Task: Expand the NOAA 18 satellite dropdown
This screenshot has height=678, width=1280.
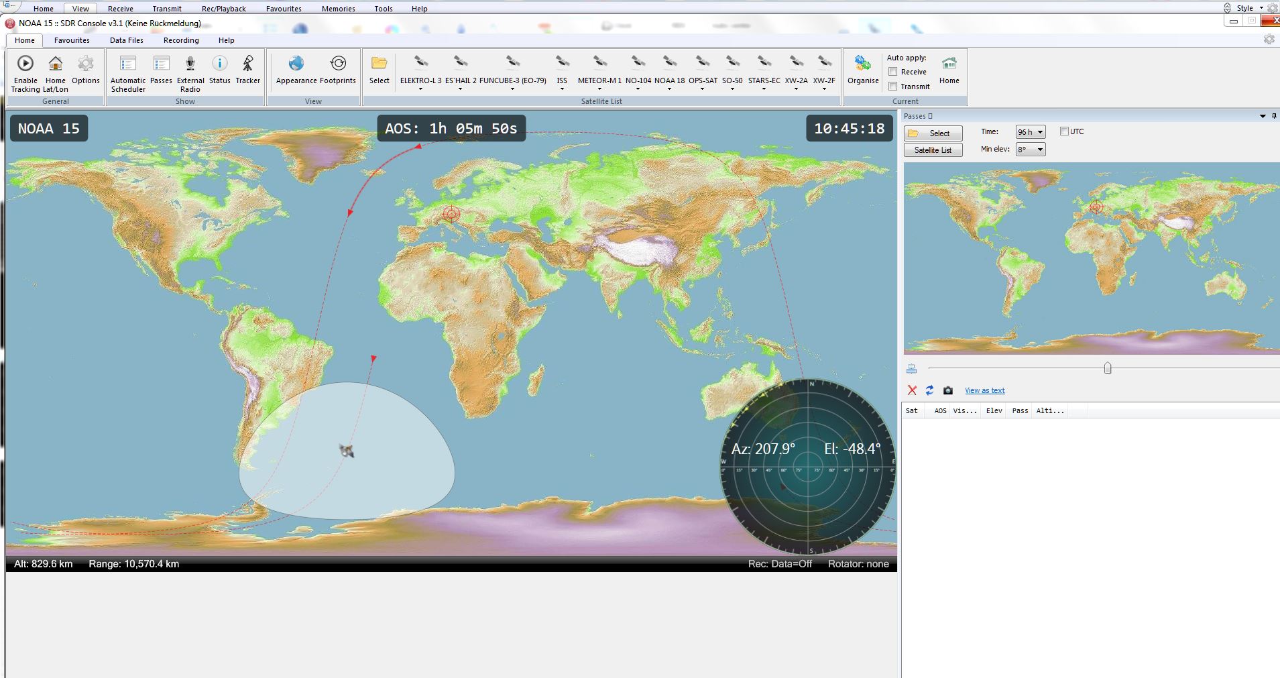Action: pos(669,89)
